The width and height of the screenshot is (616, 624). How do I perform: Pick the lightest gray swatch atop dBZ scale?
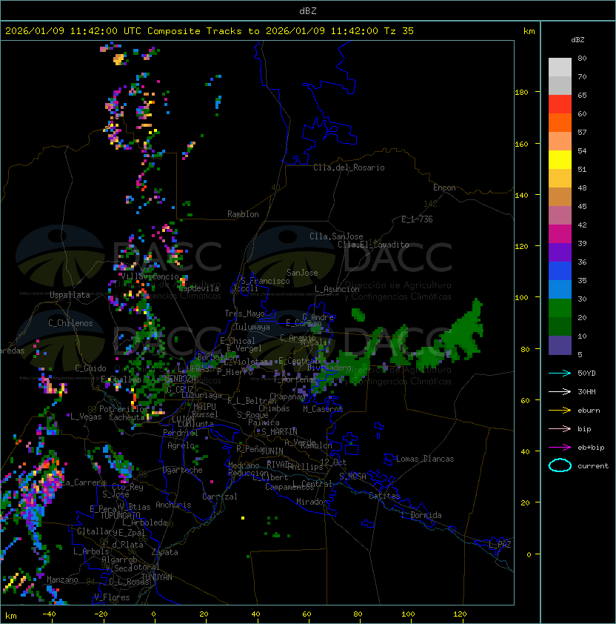(560, 67)
